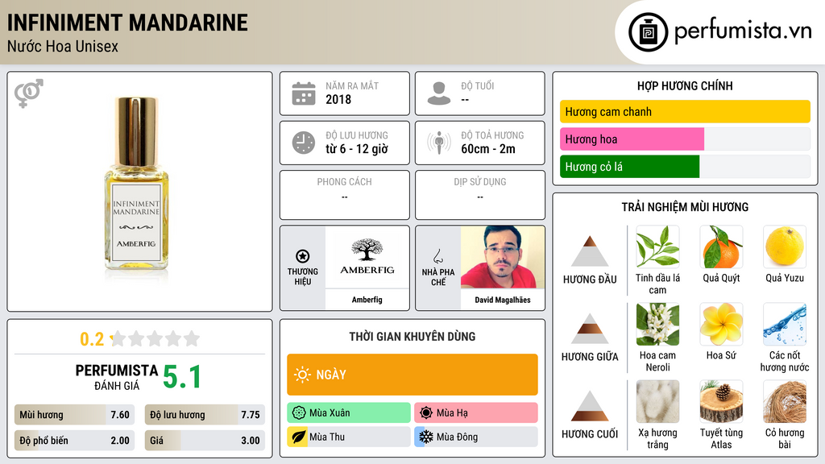Click the spring flower icon at Mùa Xuân

point(299,412)
